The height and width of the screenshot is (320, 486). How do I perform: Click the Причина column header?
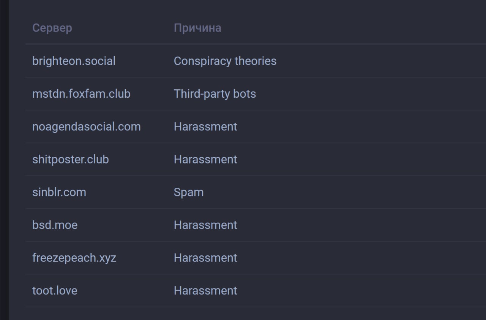pos(197,28)
